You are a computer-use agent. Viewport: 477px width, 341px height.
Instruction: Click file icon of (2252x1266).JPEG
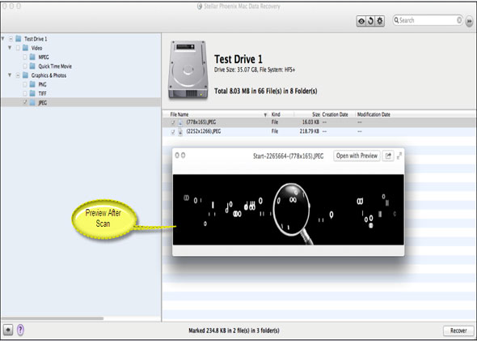(x=180, y=132)
